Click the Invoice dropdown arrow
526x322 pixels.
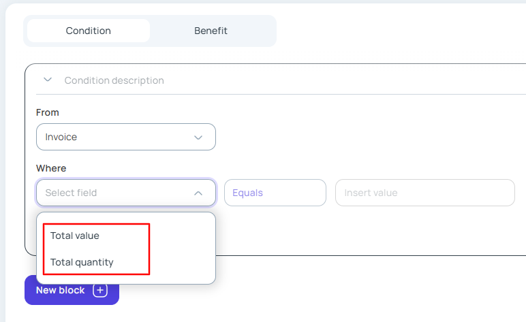click(x=198, y=137)
